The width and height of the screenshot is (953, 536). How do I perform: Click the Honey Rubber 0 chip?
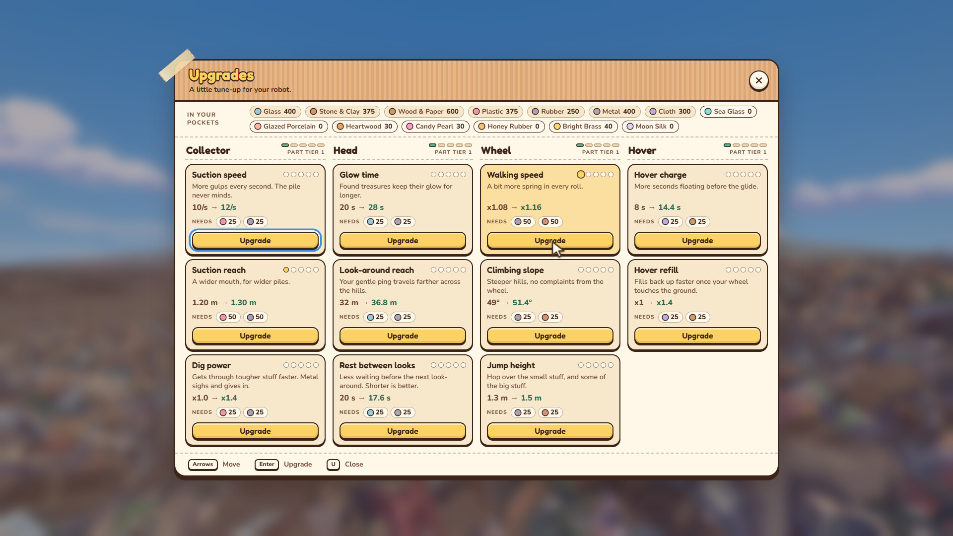point(509,126)
